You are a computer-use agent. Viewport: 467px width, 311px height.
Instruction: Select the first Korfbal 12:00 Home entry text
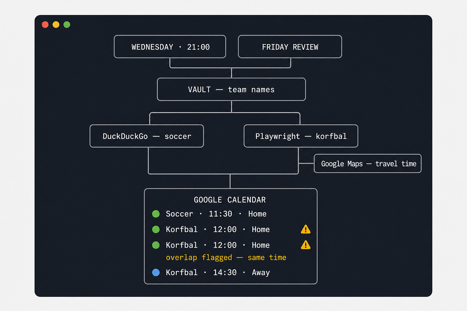218,229
